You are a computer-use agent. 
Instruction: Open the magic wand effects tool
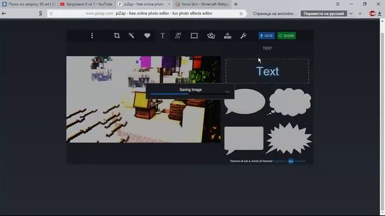[131, 36]
